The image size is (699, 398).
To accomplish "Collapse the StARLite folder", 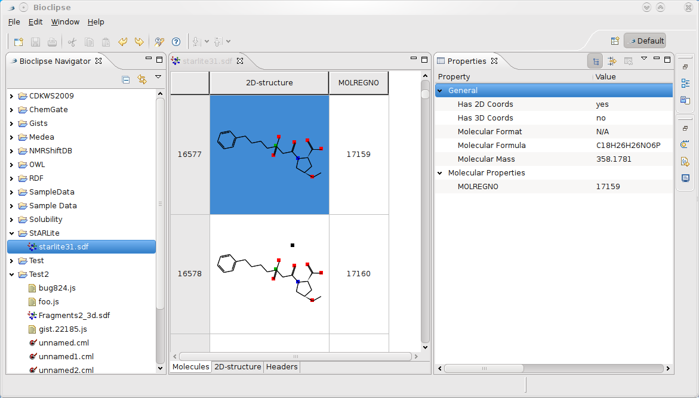I will 12,233.
